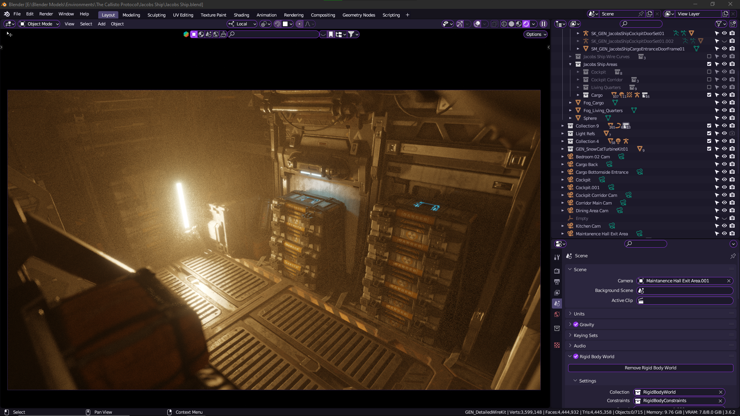Toggle snapping magnet in viewport header

click(277, 24)
